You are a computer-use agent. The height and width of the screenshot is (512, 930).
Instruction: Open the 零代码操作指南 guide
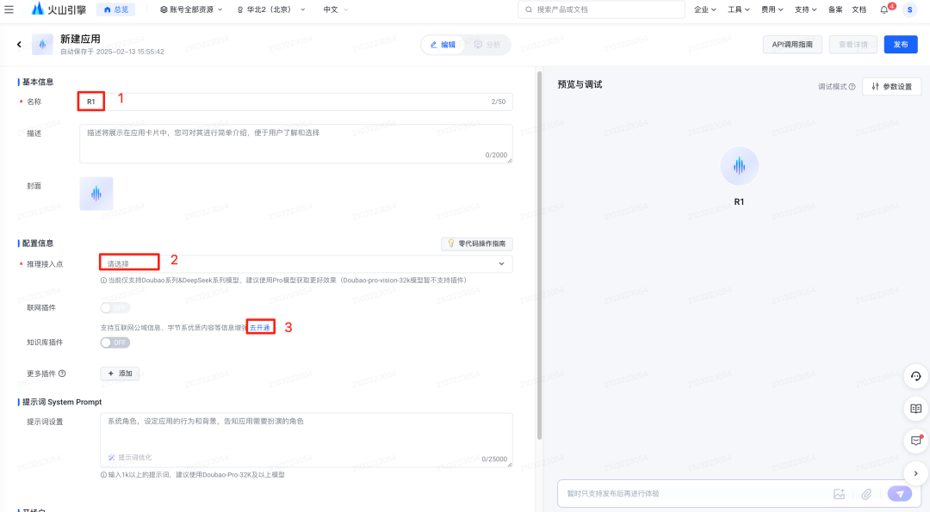point(477,244)
